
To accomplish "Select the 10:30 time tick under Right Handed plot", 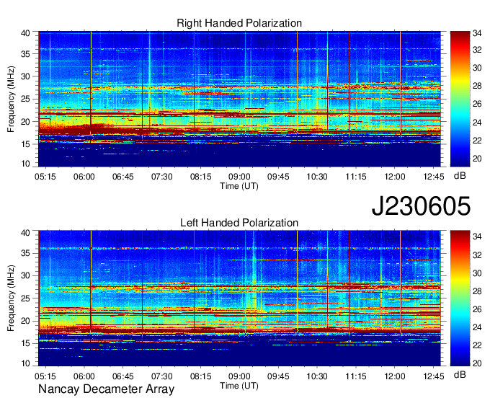I will coord(317,177).
